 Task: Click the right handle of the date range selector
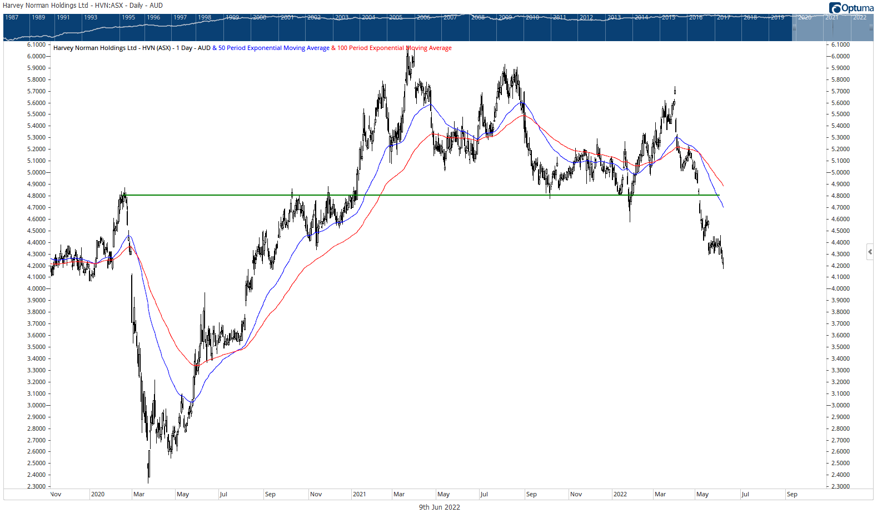(871, 27)
